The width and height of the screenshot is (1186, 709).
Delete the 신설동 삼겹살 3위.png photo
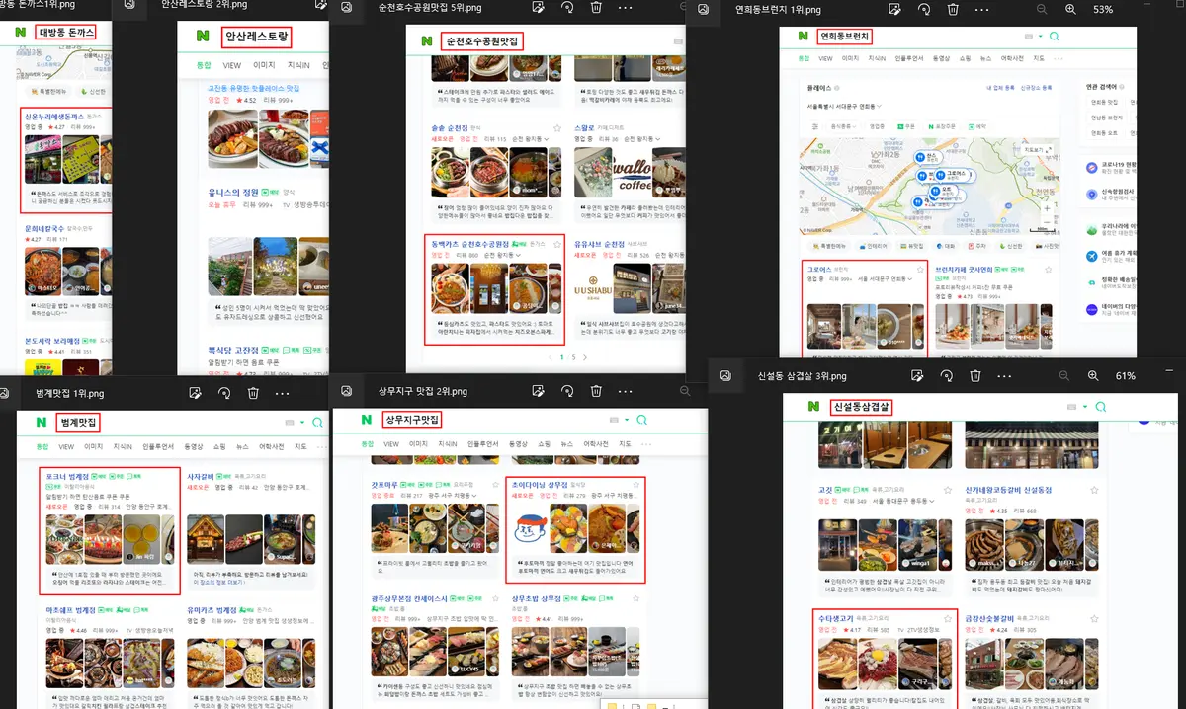(975, 376)
